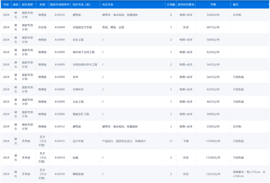Click sort arrow of 科类 header
Screen dimensions: 270x183
[x=48, y=4]
